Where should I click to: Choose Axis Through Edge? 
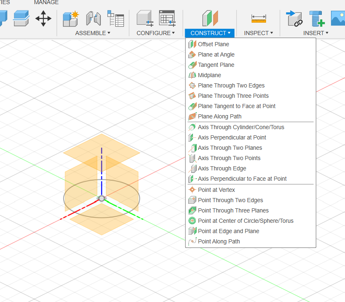pyautogui.click(x=251, y=168)
